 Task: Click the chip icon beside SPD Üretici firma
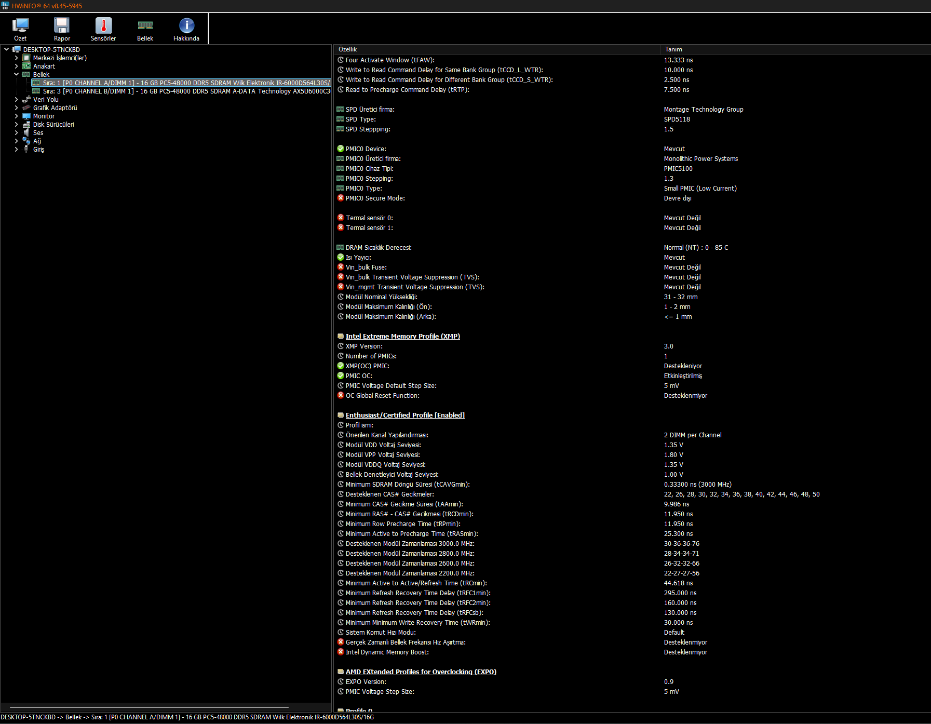pyautogui.click(x=341, y=109)
